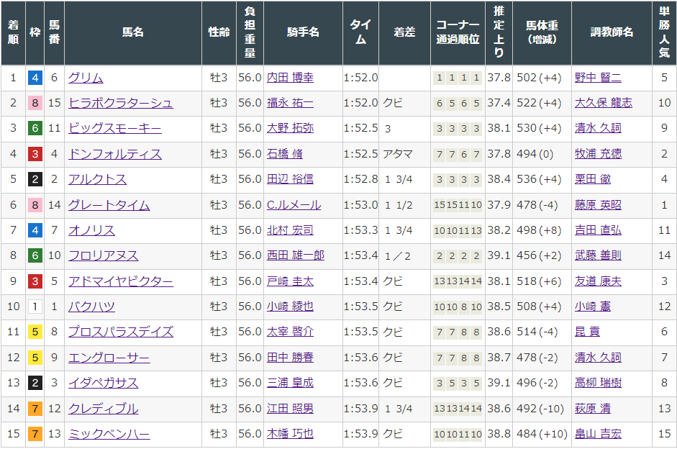Open horse link オノリス
677x449 pixels.
[x=91, y=230]
